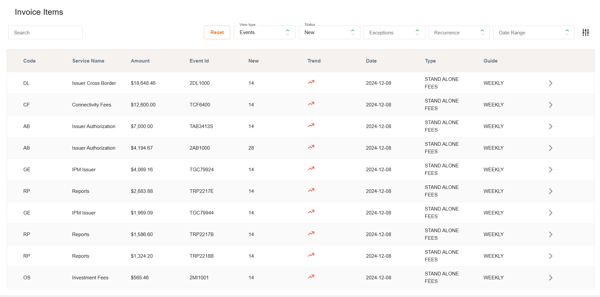Select the amount $2,683.88
The width and height of the screenshot is (600, 297).
tap(142, 191)
